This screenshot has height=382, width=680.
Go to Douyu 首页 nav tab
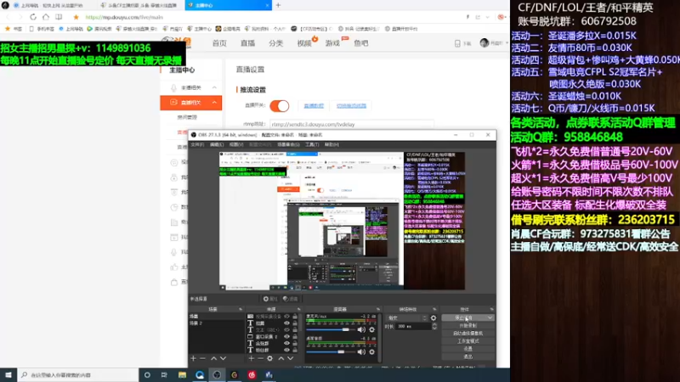tap(219, 43)
